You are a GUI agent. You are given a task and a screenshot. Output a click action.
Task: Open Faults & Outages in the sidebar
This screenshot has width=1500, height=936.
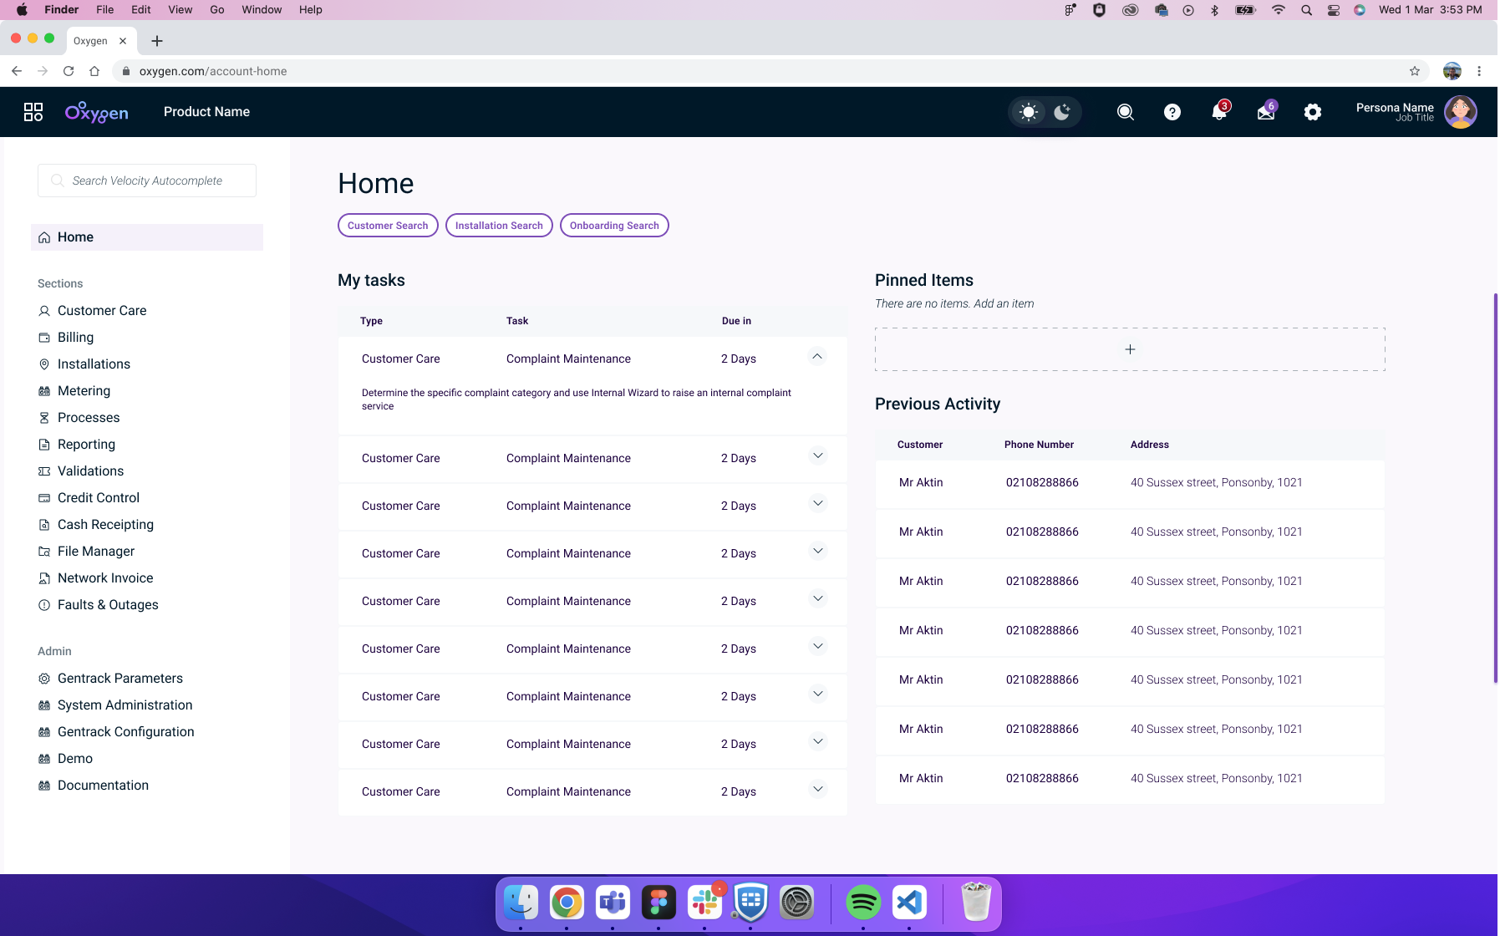107,605
